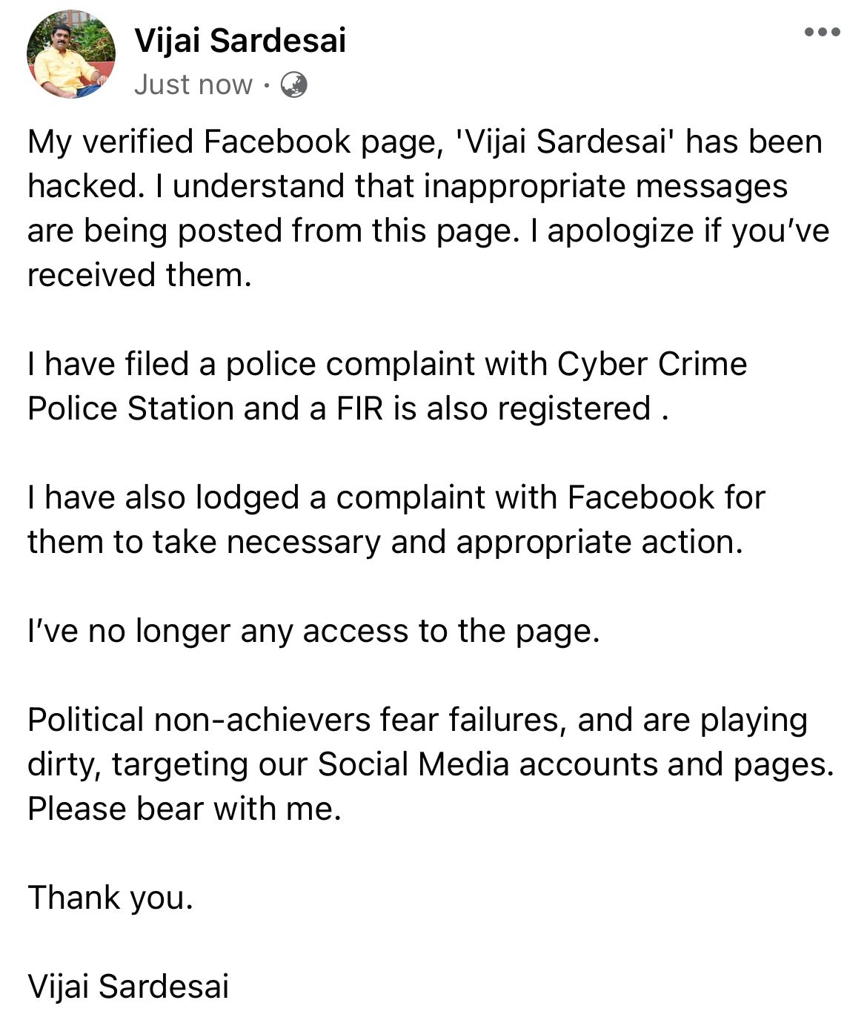The image size is (867, 1020).
Task: Click the paragraph about complaint lodged with Facebook
Action: coord(396,520)
